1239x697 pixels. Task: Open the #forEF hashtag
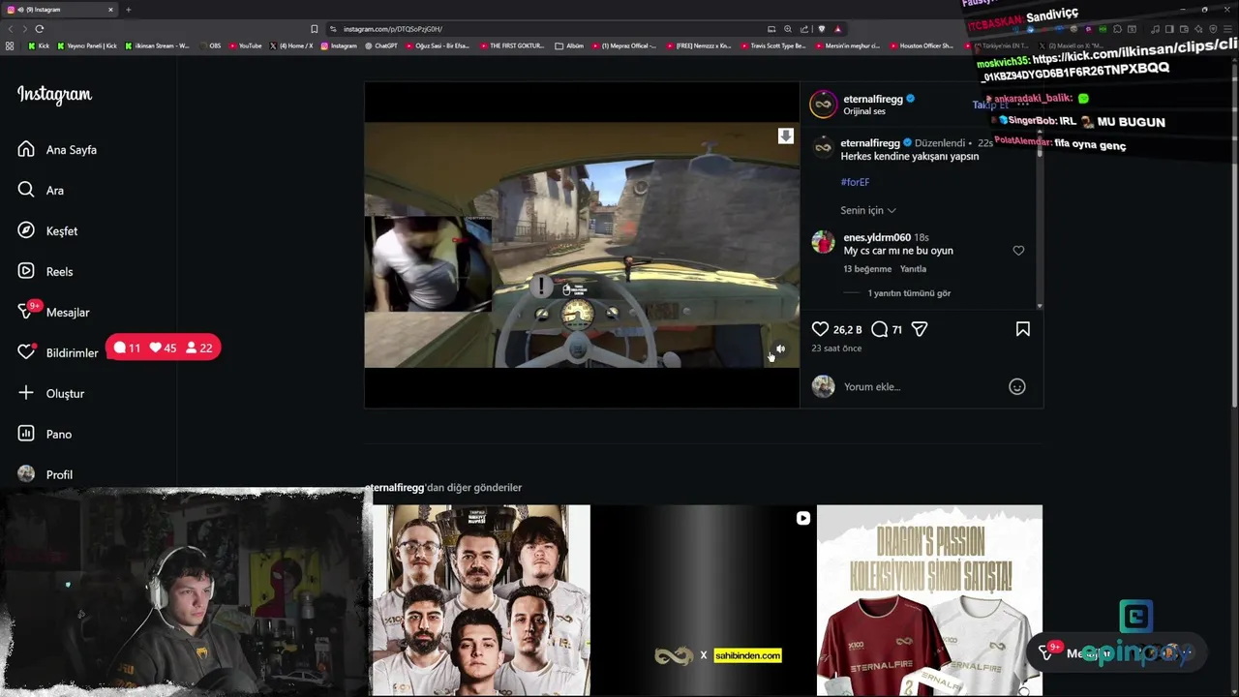[x=855, y=182]
